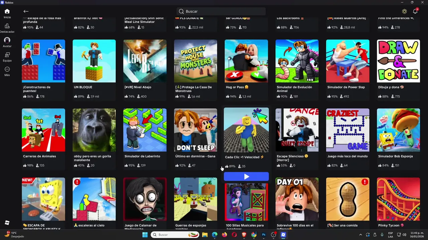
Task: Select the Roblox taskbar icon
Action: (283, 235)
